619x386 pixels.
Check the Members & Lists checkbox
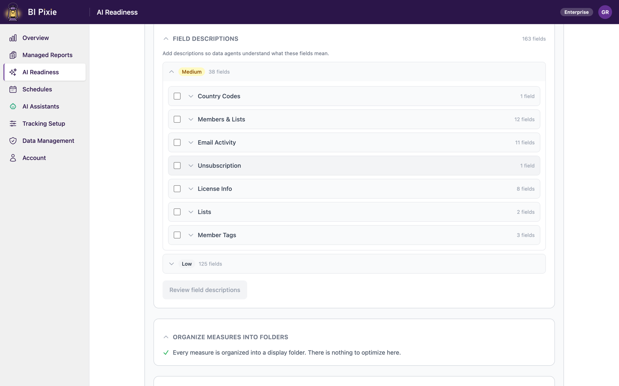pyautogui.click(x=177, y=119)
